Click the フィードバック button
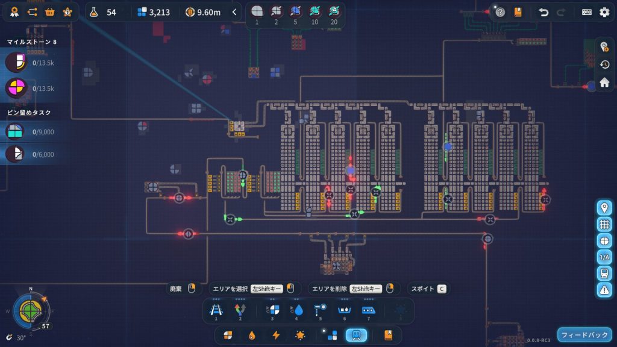Image resolution: width=617 pixels, height=347 pixels. [x=584, y=334]
